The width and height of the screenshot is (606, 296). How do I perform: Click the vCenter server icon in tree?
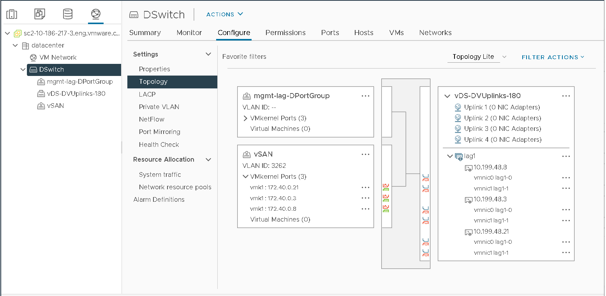coord(18,33)
